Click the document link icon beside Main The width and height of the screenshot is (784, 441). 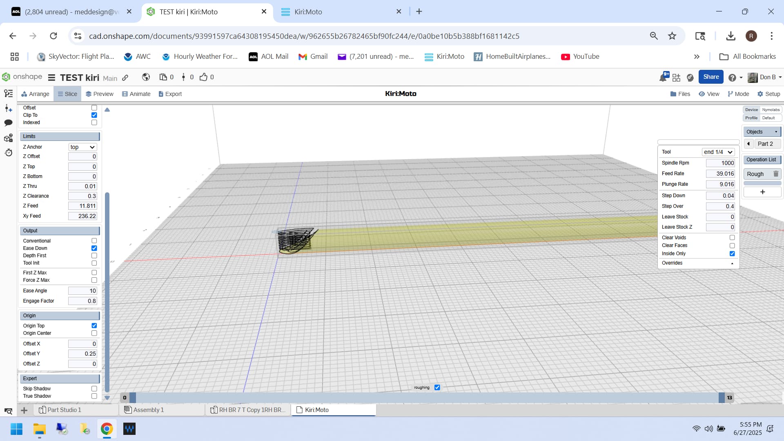click(x=125, y=78)
